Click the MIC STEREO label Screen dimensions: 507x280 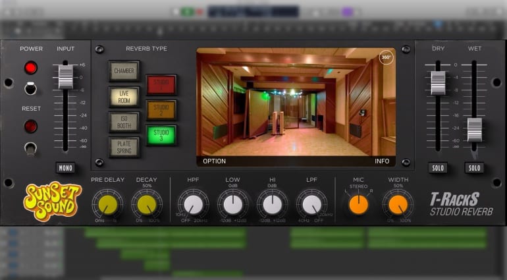359,186
